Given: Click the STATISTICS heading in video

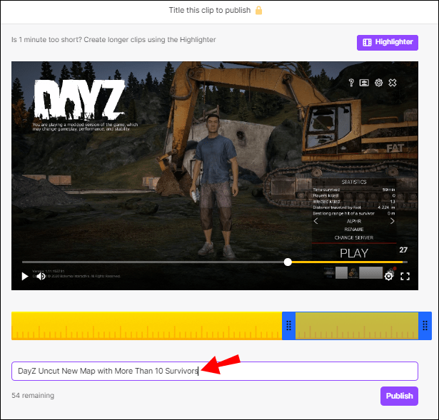Looking at the screenshot, I should pos(354,182).
